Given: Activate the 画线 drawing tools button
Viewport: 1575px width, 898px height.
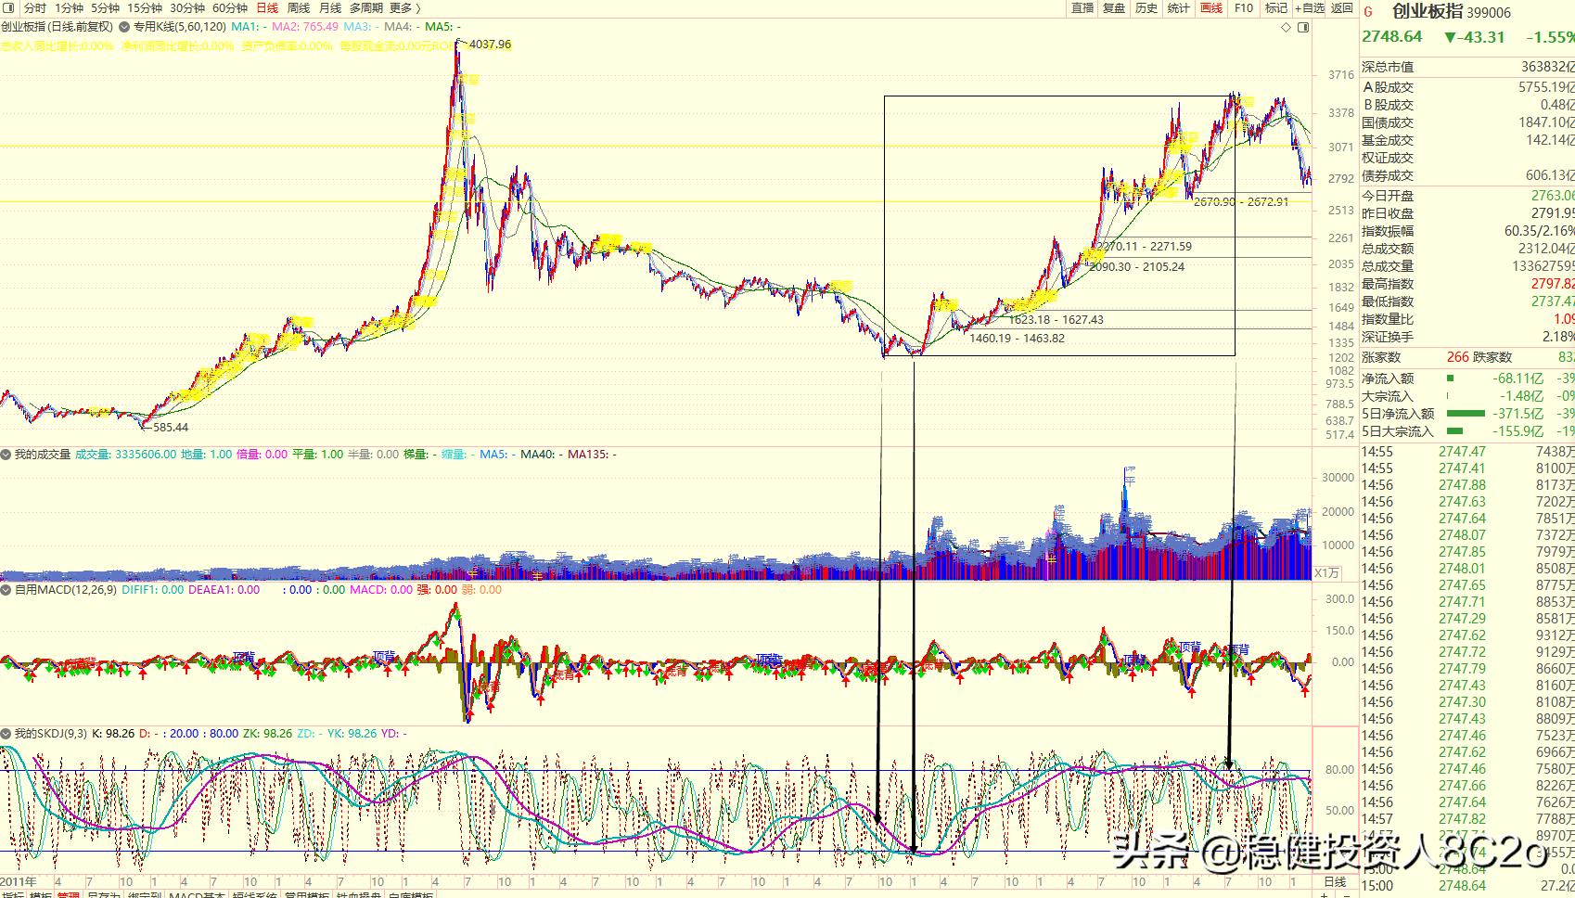Looking at the screenshot, I should pos(1211,7).
